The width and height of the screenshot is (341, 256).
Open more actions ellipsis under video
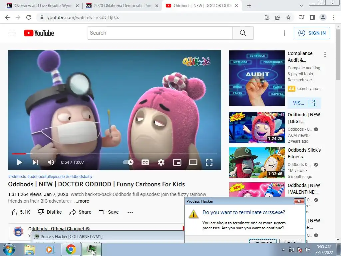pos(130,212)
